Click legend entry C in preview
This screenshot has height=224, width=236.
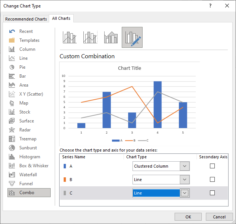point(143,140)
